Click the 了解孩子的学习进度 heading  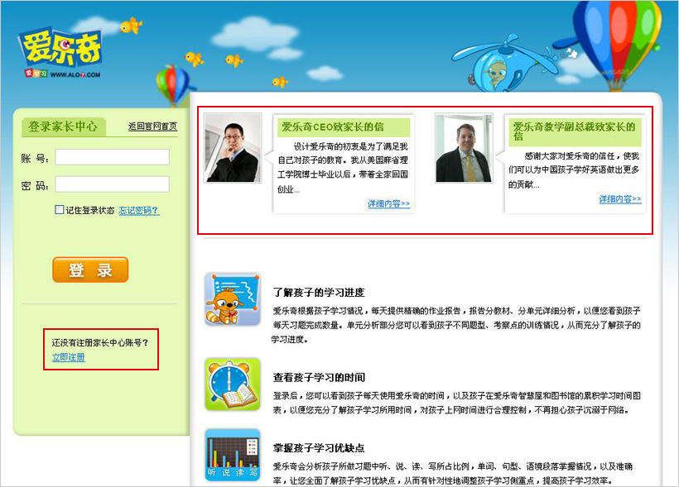point(319,293)
